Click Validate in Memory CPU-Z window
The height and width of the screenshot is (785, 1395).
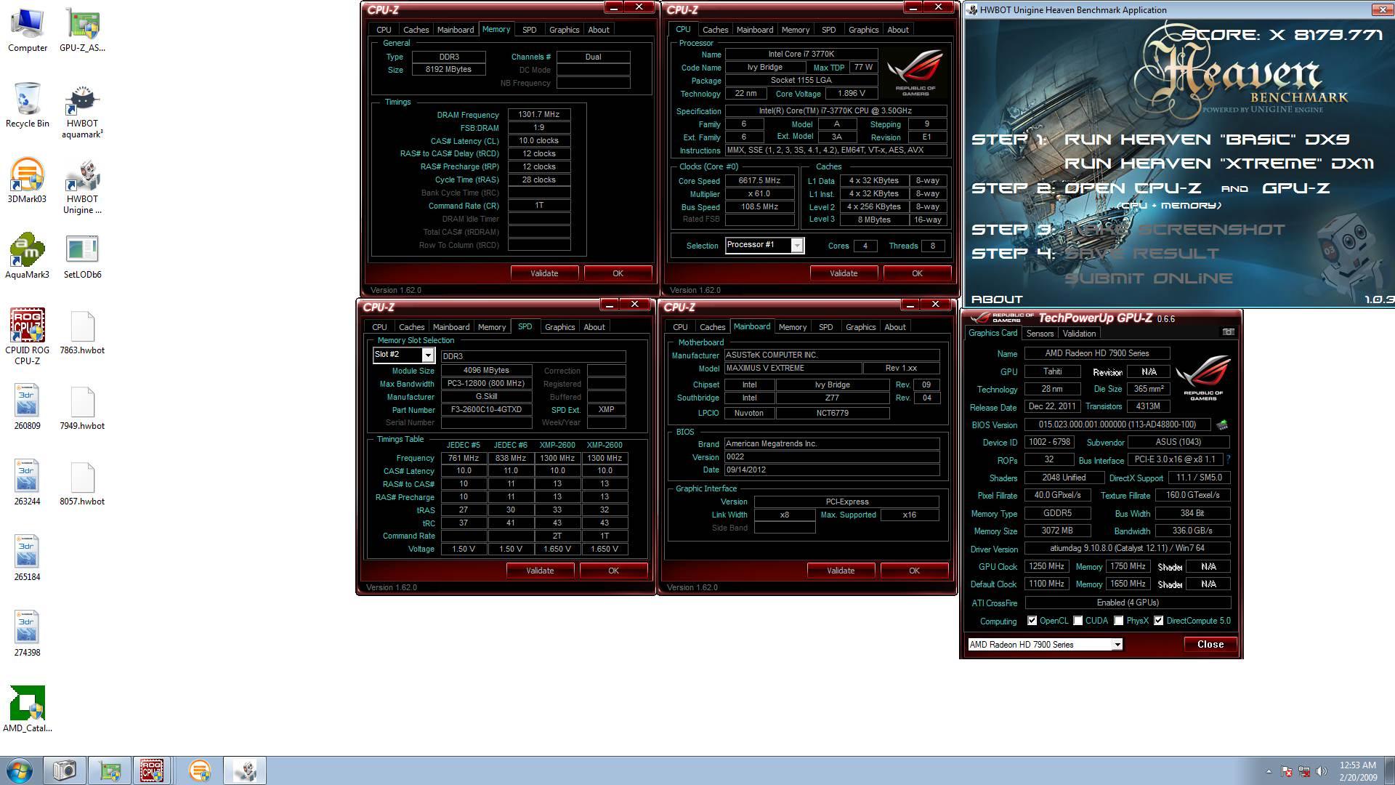pos(544,273)
